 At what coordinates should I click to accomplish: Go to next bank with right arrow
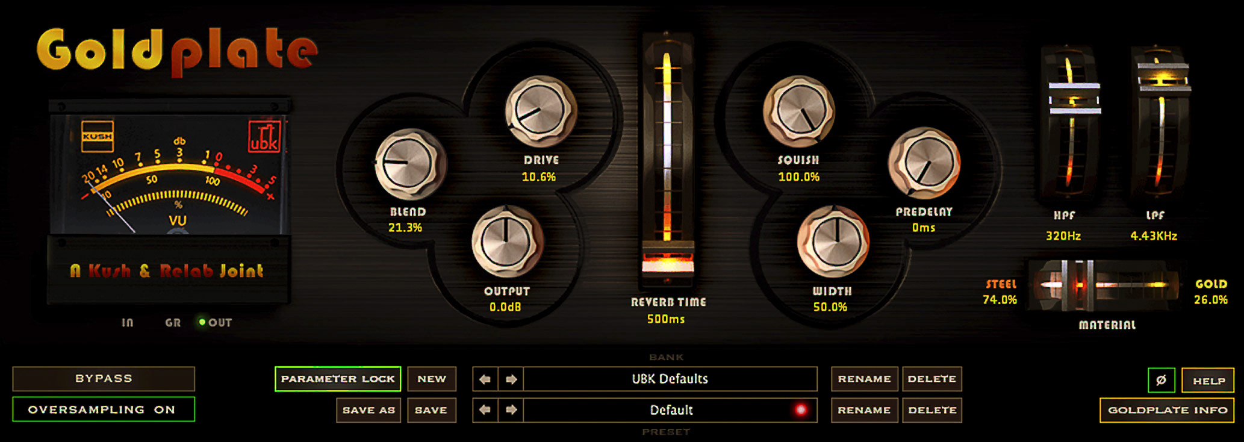pyautogui.click(x=511, y=379)
